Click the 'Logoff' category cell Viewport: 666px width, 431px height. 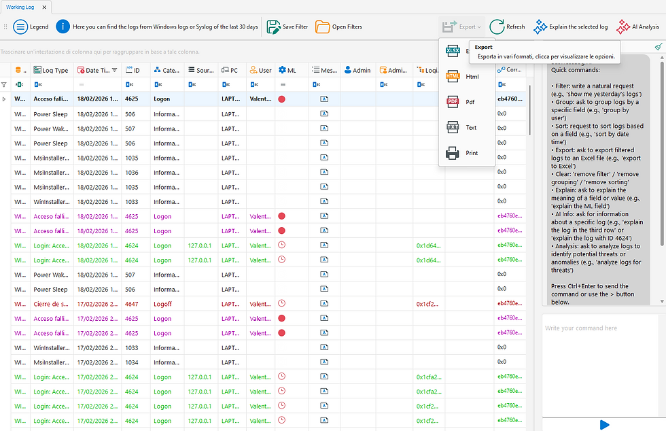click(x=167, y=304)
